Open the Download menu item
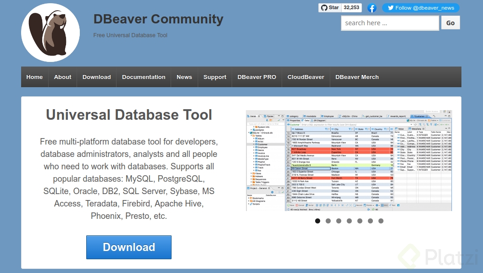 (x=97, y=77)
